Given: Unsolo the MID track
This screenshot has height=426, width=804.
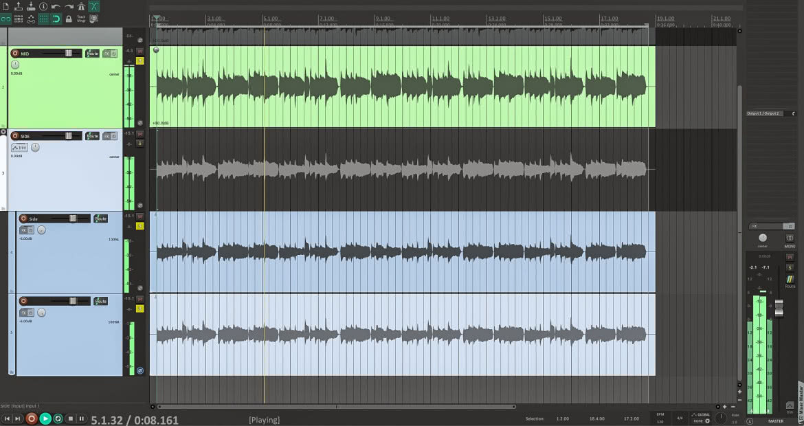Looking at the screenshot, I should (139, 61).
